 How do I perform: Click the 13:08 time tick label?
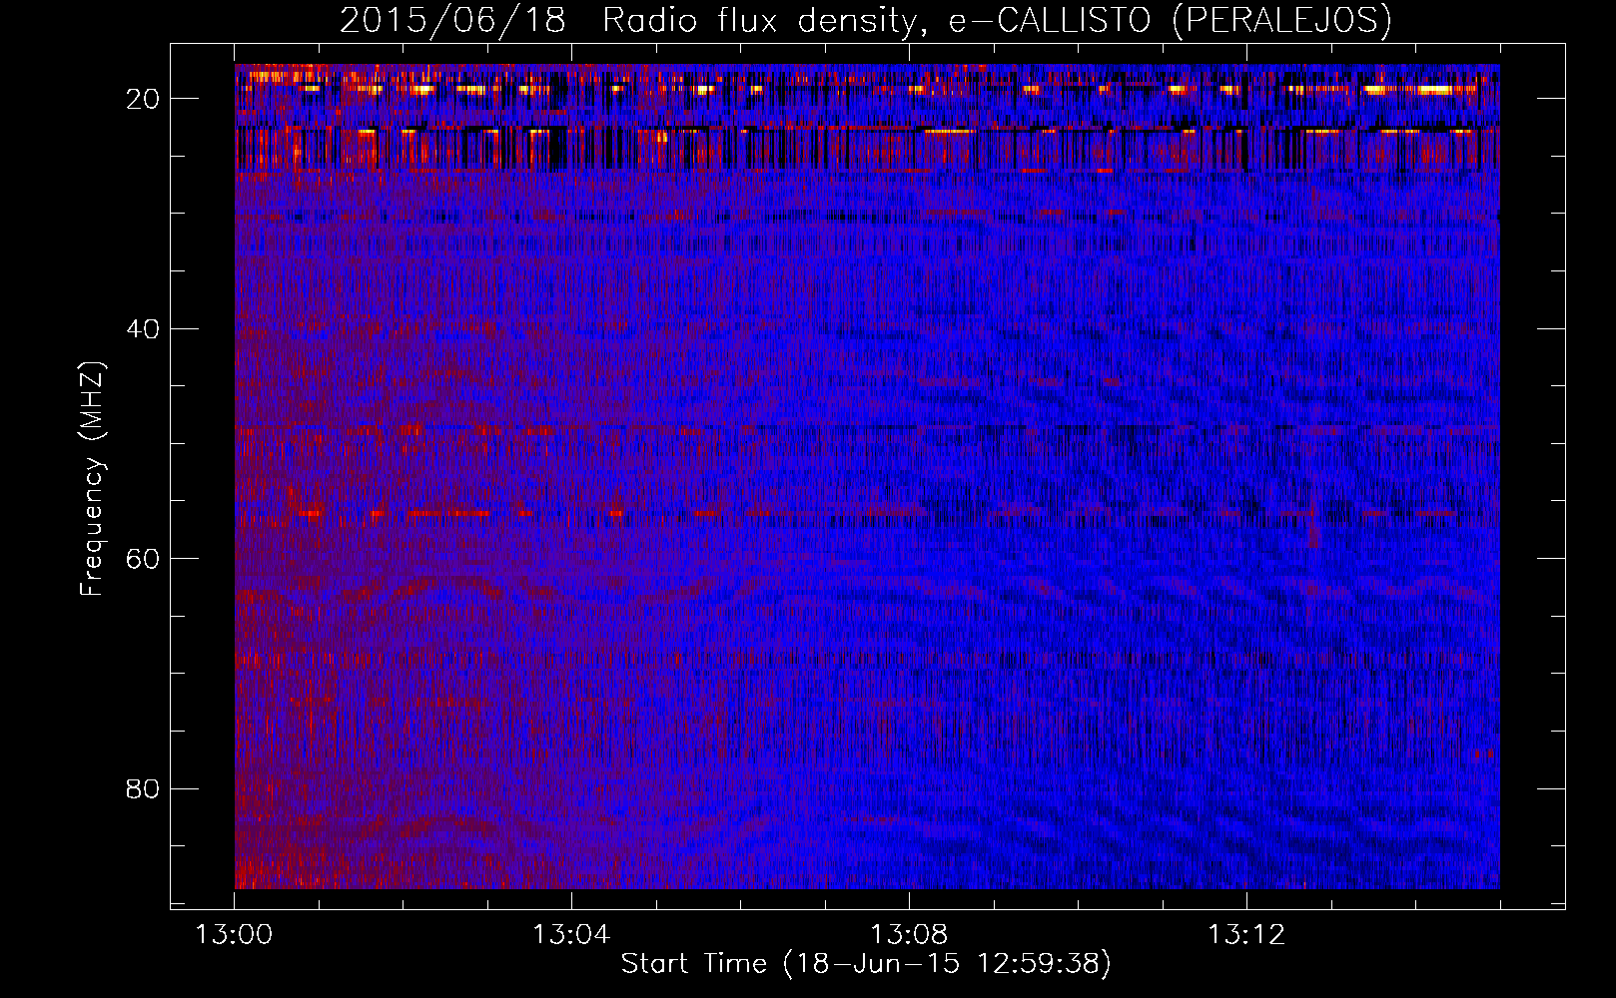pos(909,935)
